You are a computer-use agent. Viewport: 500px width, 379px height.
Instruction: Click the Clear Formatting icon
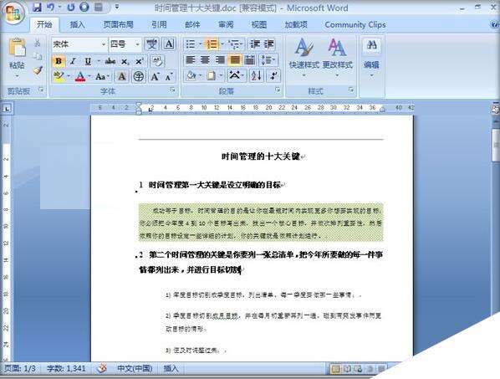(x=157, y=61)
